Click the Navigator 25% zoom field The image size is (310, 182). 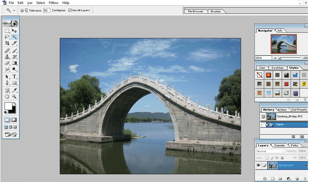pyautogui.click(x=263, y=58)
